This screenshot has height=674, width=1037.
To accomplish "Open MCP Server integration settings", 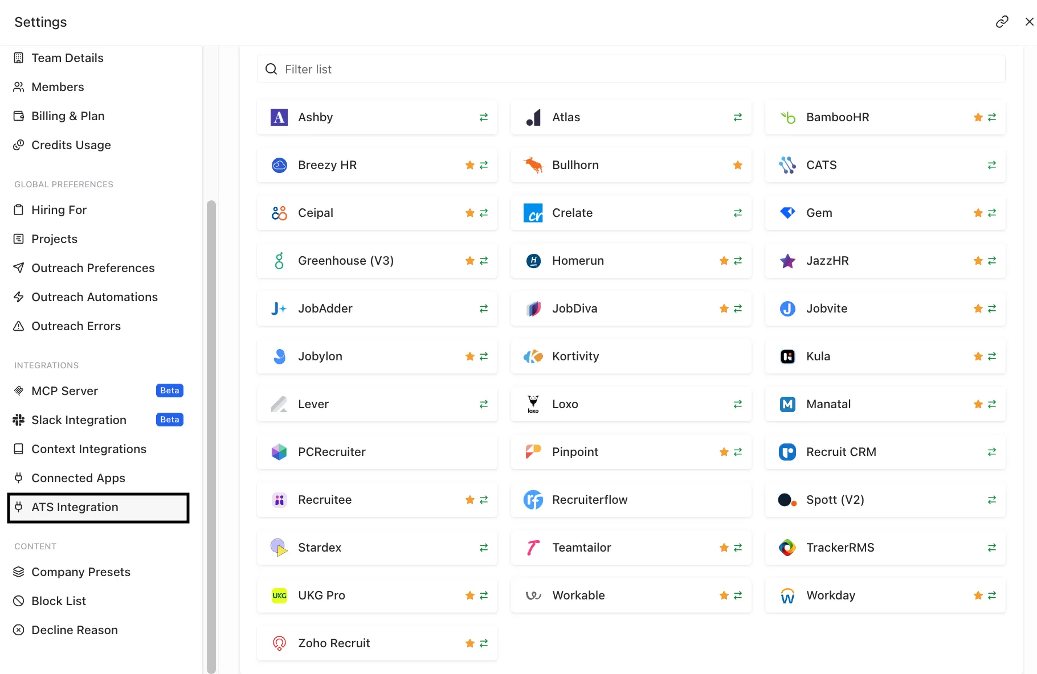I will click(98, 391).
